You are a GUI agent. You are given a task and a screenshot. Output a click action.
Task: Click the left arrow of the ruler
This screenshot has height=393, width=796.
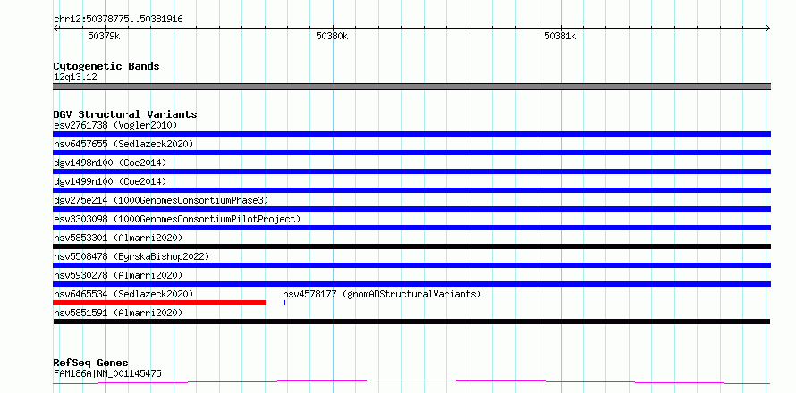[55, 29]
